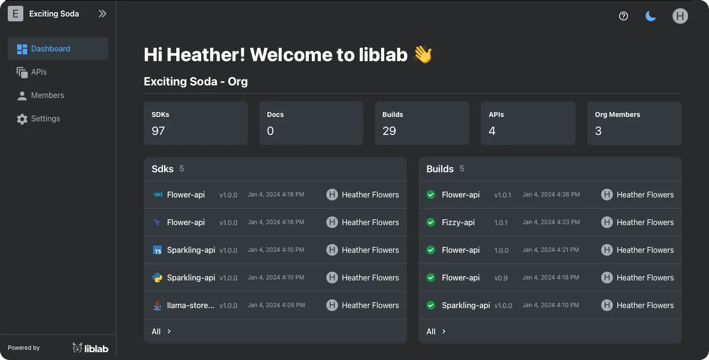Open the Settings page
Screen dimensions: 709x360
pyautogui.click(x=45, y=118)
